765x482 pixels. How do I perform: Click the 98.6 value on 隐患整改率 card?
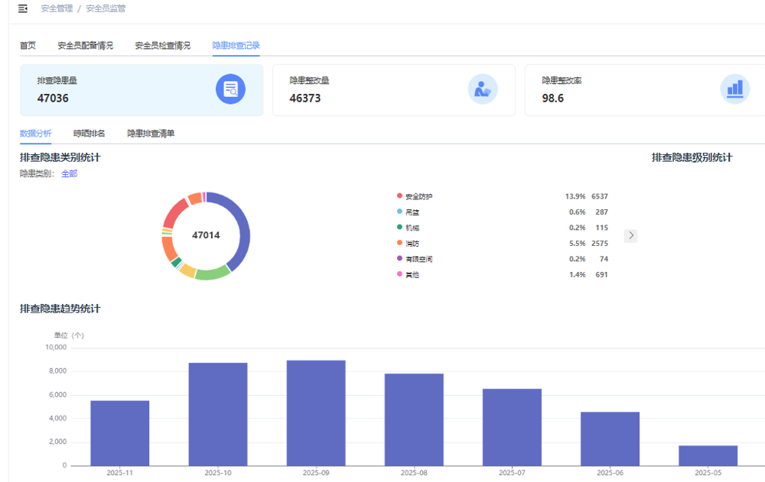tap(553, 99)
